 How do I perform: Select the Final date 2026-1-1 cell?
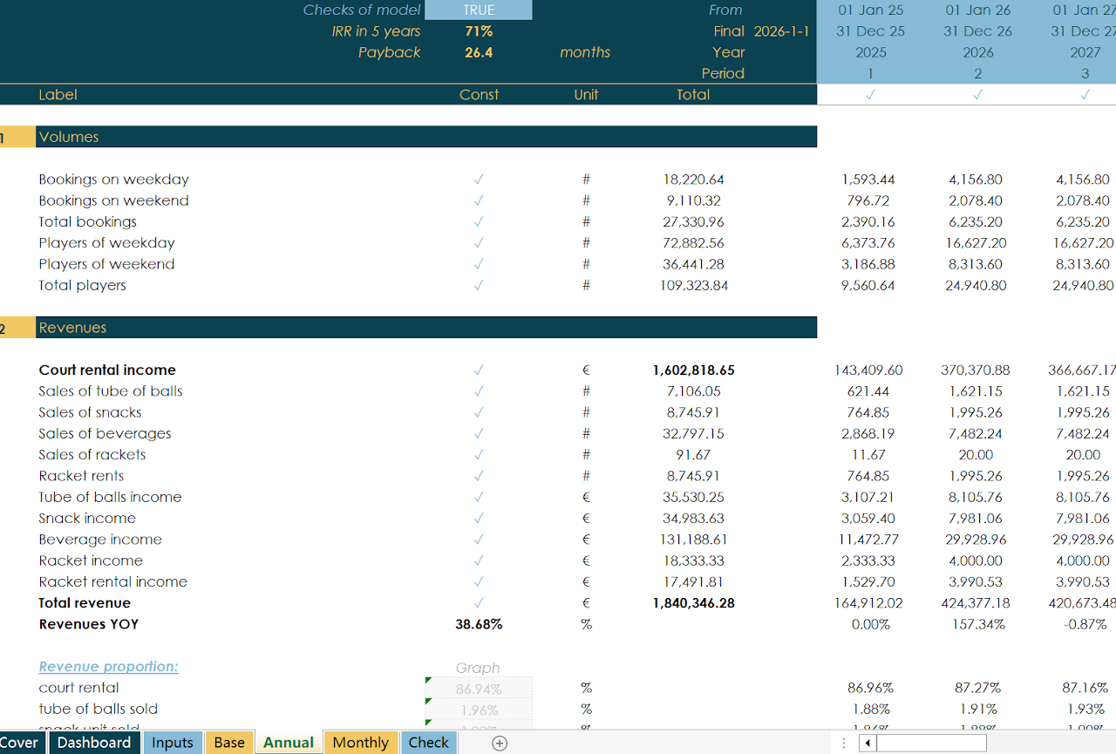pyautogui.click(x=781, y=31)
